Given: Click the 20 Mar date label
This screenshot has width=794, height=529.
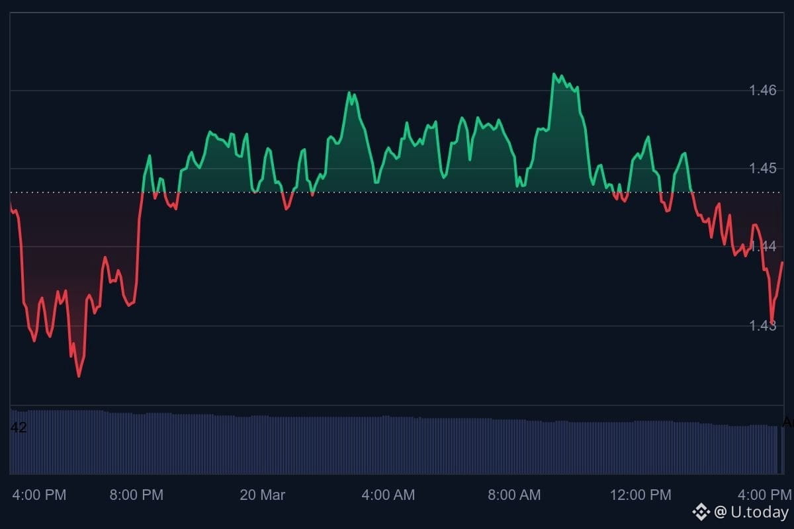Looking at the screenshot, I should [x=263, y=495].
